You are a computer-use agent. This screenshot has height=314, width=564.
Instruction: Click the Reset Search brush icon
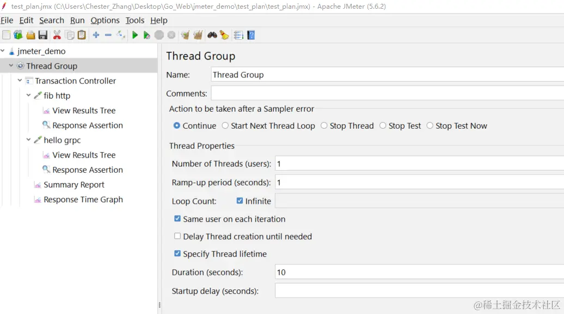[224, 35]
